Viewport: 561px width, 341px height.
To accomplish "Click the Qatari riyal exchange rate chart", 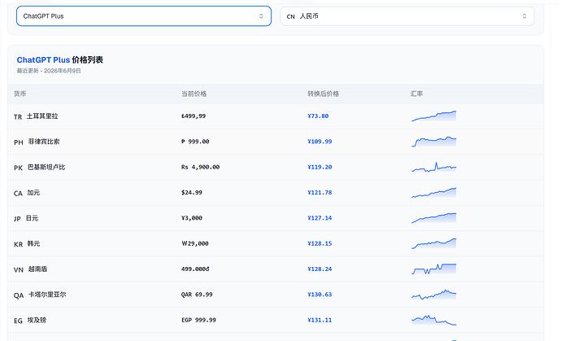I will pyautogui.click(x=434, y=295).
